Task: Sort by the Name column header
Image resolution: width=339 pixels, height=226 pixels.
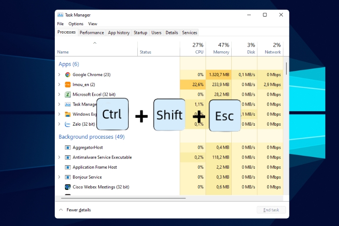Action: (x=96, y=49)
